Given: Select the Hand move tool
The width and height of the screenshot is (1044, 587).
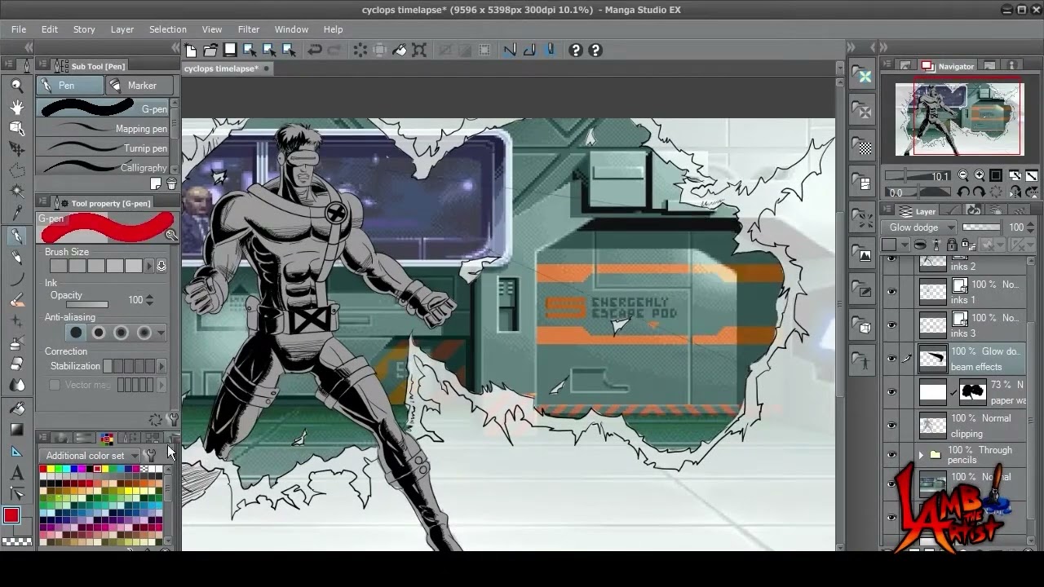Looking at the screenshot, I should (x=16, y=107).
